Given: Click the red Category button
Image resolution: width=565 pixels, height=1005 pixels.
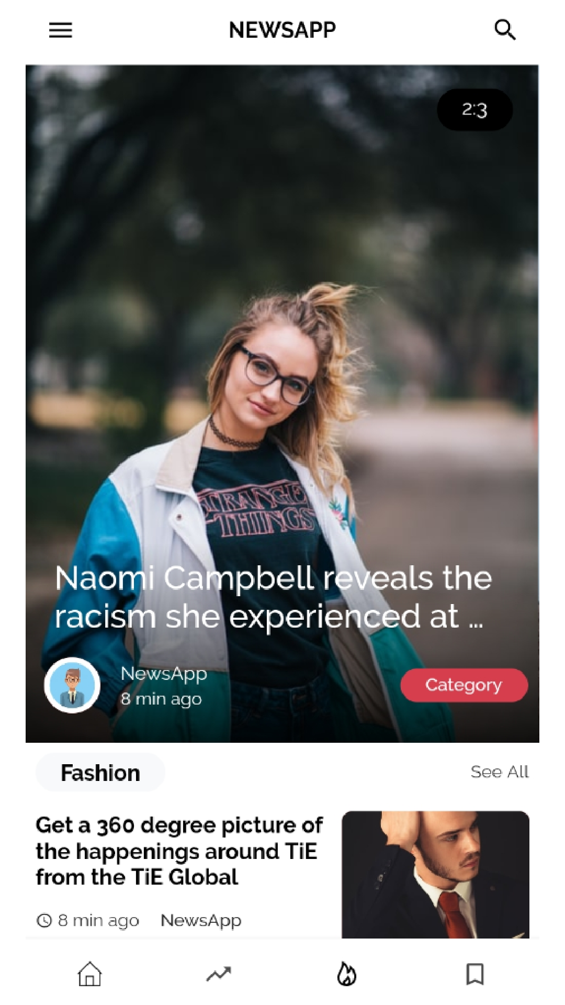Looking at the screenshot, I should point(464,685).
